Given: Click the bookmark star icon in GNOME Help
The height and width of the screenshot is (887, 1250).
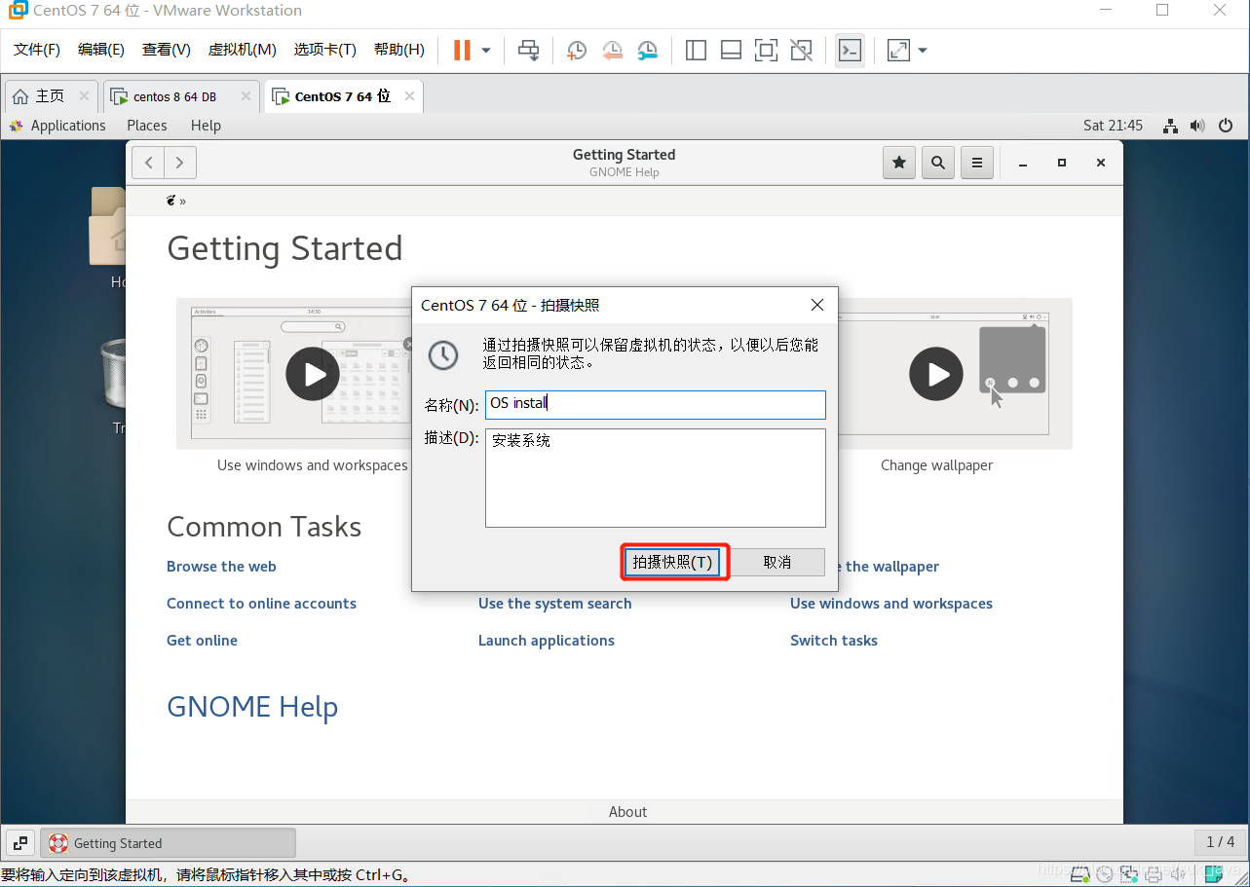Looking at the screenshot, I should tap(899, 163).
